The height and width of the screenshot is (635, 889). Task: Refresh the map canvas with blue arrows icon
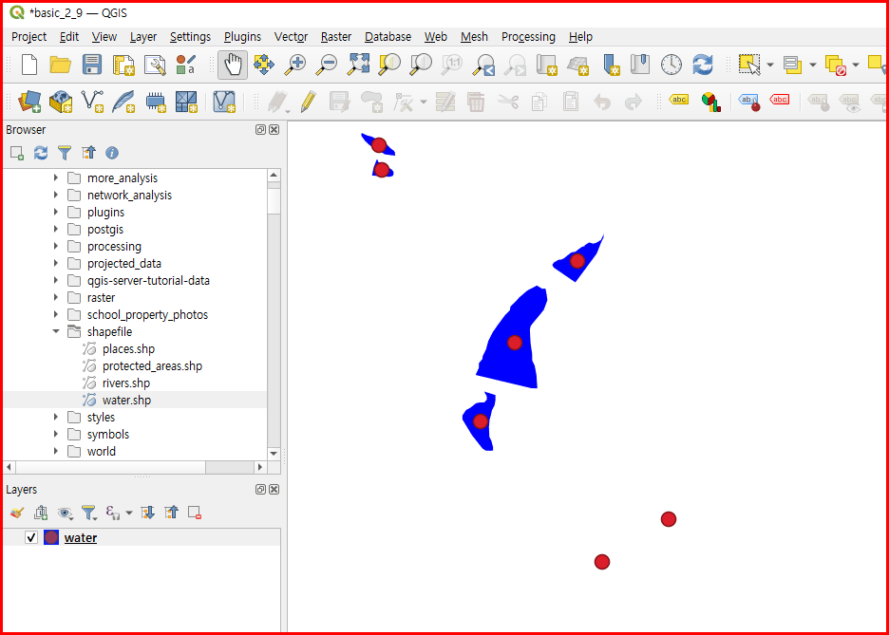pyautogui.click(x=703, y=65)
